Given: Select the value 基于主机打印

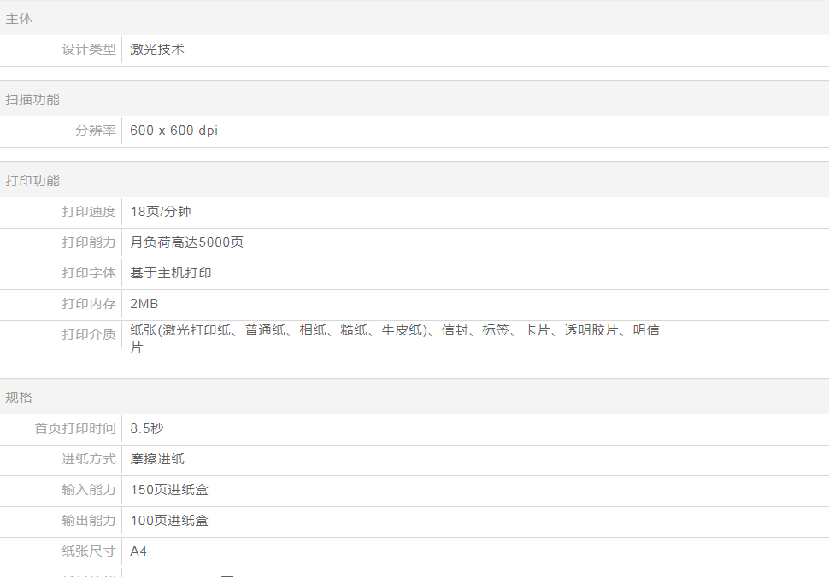Looking at the screenshot, I should pos(171,273).
